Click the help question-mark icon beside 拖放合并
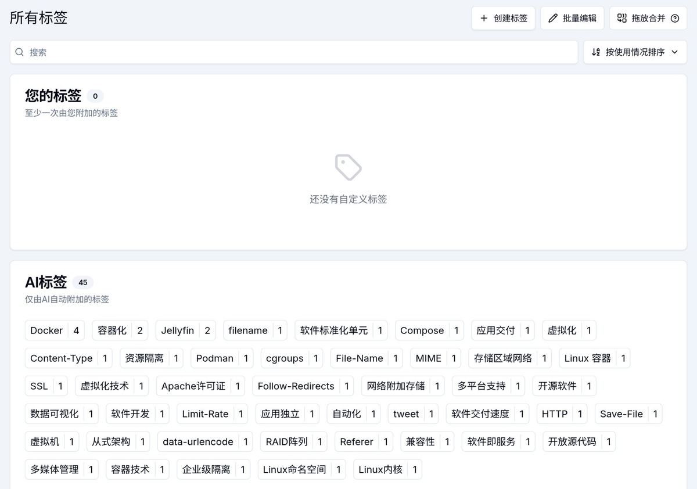697x489 pixels. pos(675,18)
